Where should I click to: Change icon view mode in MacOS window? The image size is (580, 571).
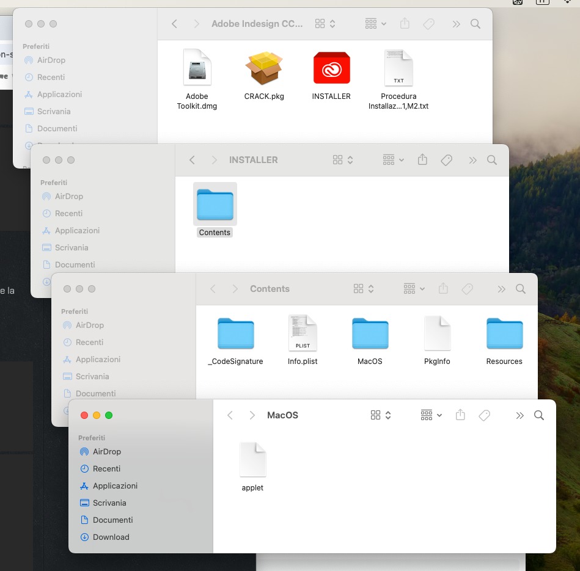[x=381, y=415]
